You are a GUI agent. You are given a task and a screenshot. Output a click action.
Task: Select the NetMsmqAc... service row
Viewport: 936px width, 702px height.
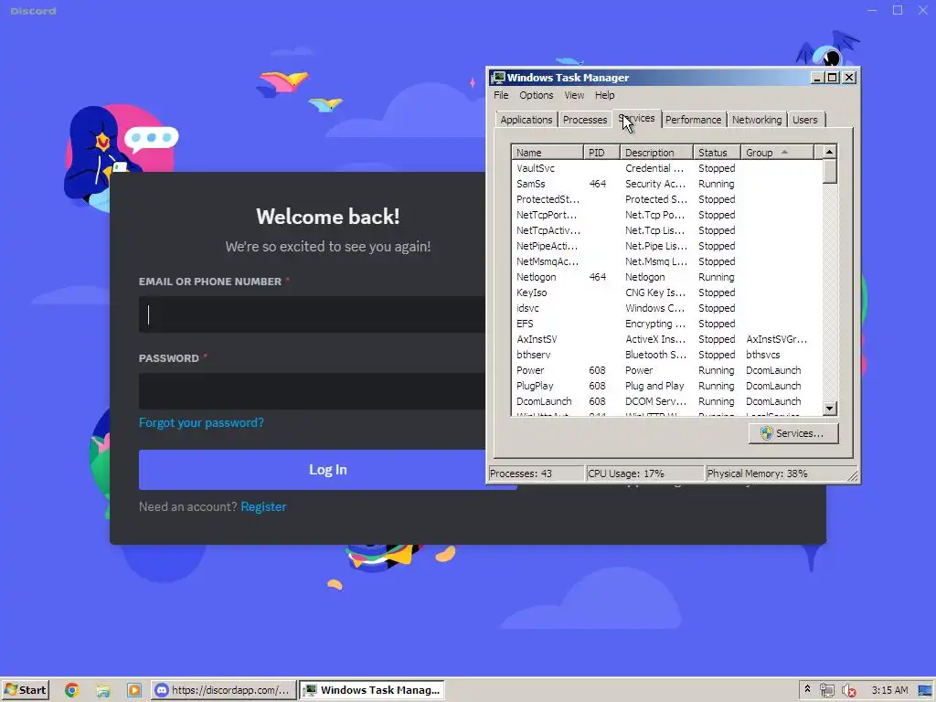click(666, 261)
